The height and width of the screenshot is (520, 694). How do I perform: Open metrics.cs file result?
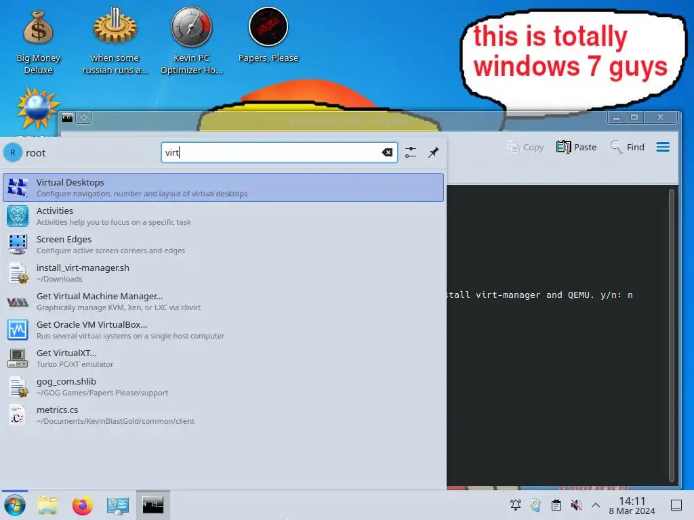point(223,415)
